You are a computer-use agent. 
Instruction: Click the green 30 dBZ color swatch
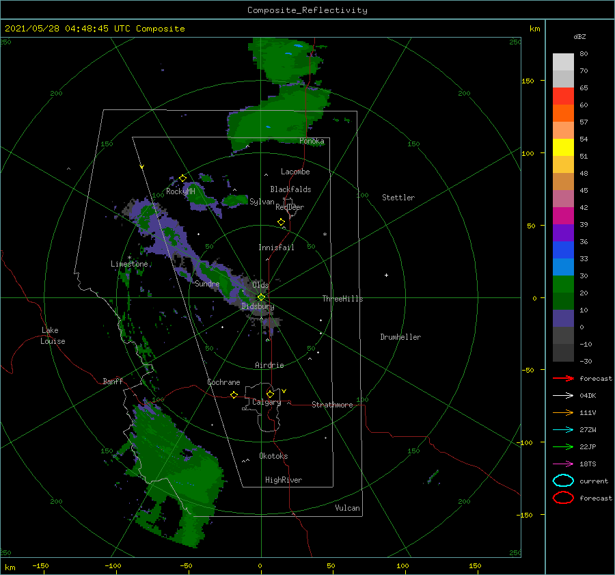tap(563, 284)
